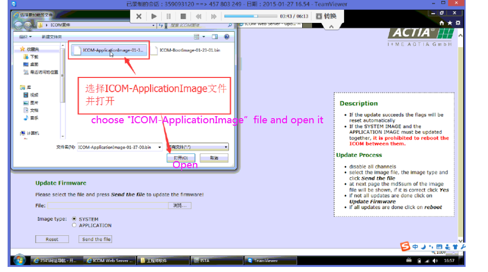Open 收藏夹 favorites in the sidebar

(x=30, y=49)
